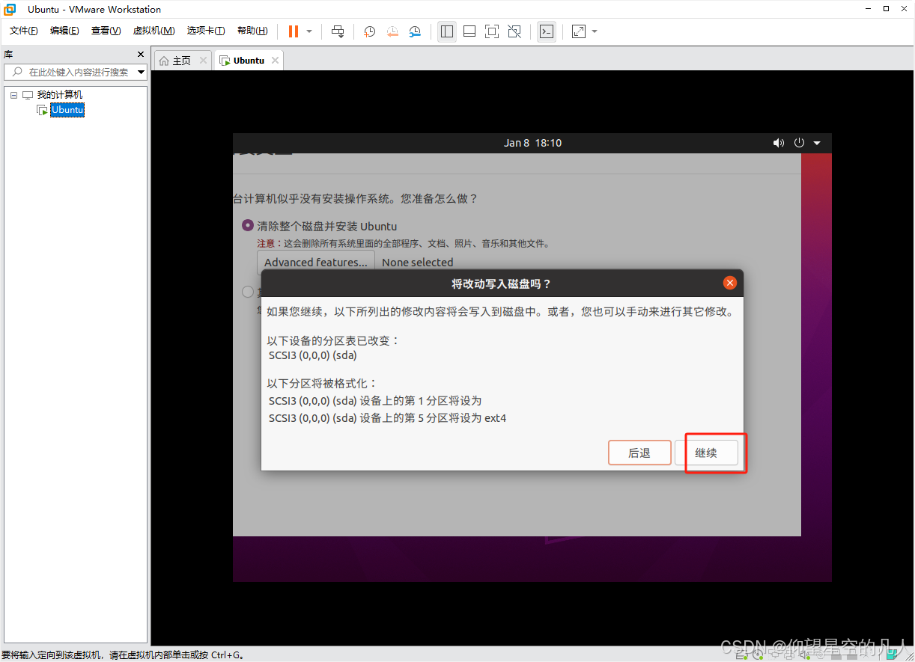Enter full screen mode
The height and width of the screenshot is (662, 915).
[x=492, y=31]
